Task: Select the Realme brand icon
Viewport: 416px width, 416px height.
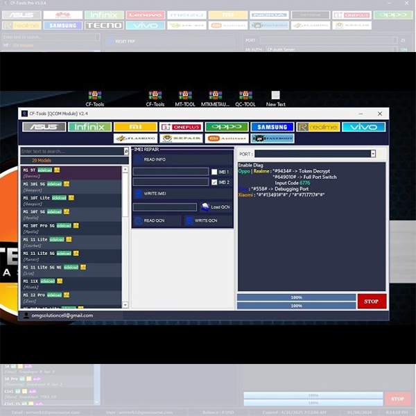Action: tap(318, 127)
